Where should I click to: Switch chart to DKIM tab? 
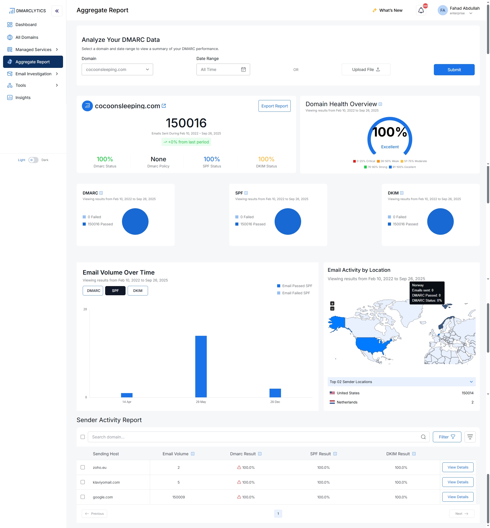click(138, 291)
